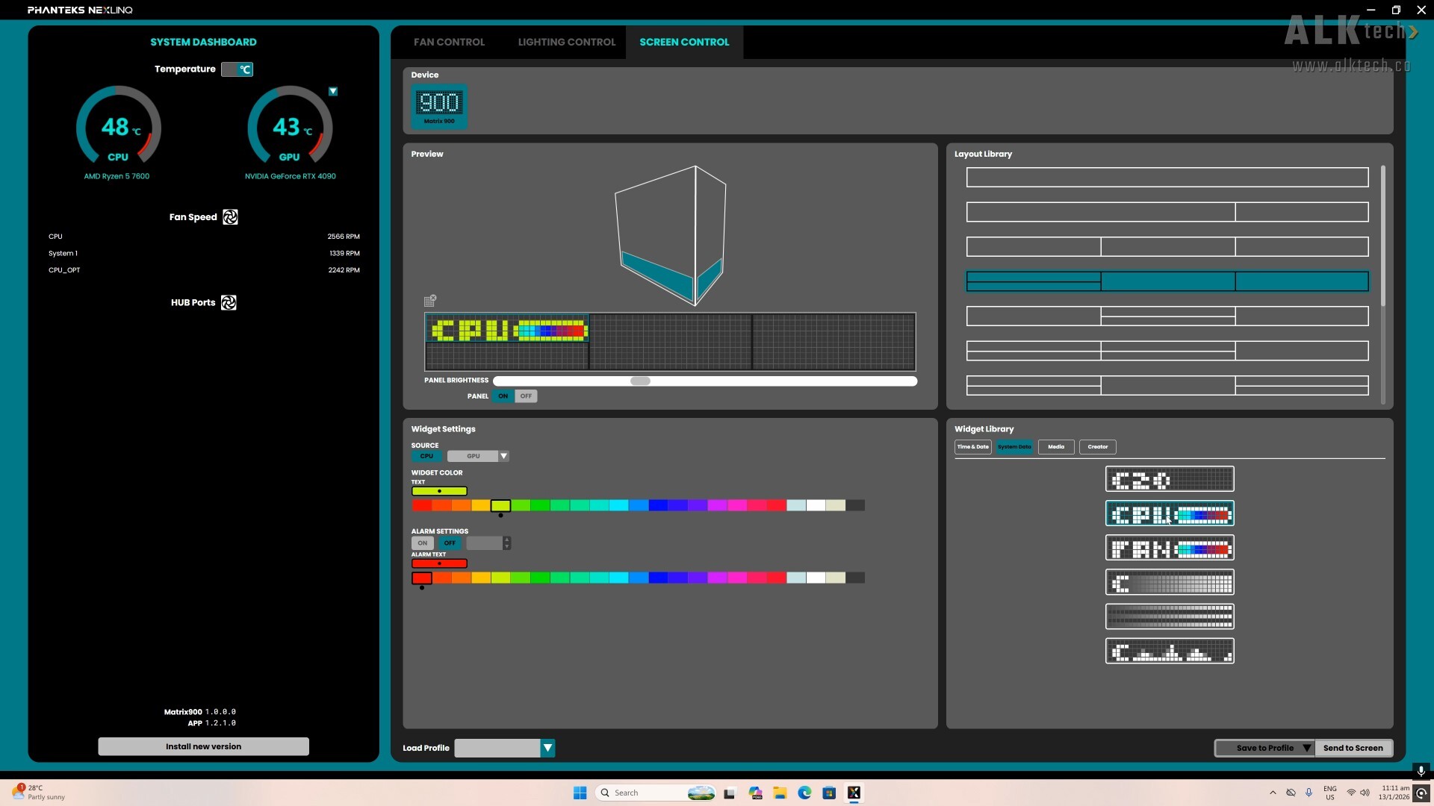Click the copy widget icon above the preview strip
The height and width of the screenshot is (806, 1434).
pos(429,300)
